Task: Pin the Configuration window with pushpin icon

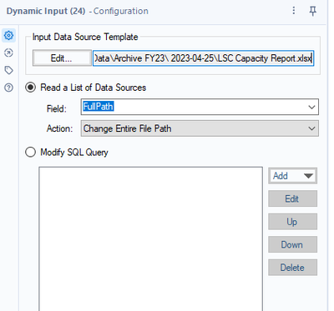Action: coord(312,11)
